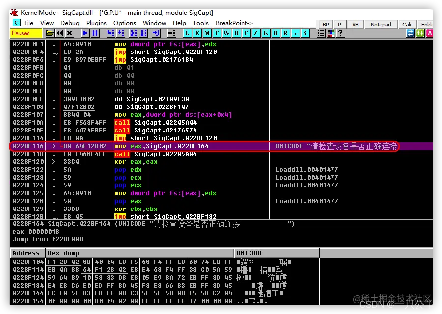Click the appearance colors grid icon
Screen dimensions: 442x314
tap(331, 33)
